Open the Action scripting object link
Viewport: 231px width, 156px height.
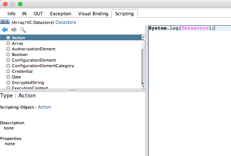click(x=45, y=107)
